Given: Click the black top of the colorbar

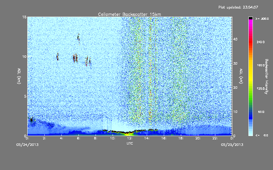Looking at the screenshot, I should pyautogui.click(x=250, y=18).
